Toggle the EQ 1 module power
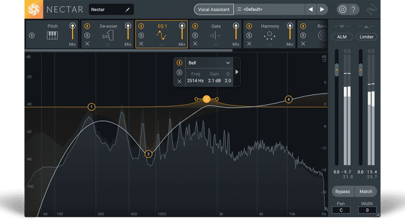The width and height of the screenshot is (405, 220). point(141,26)
